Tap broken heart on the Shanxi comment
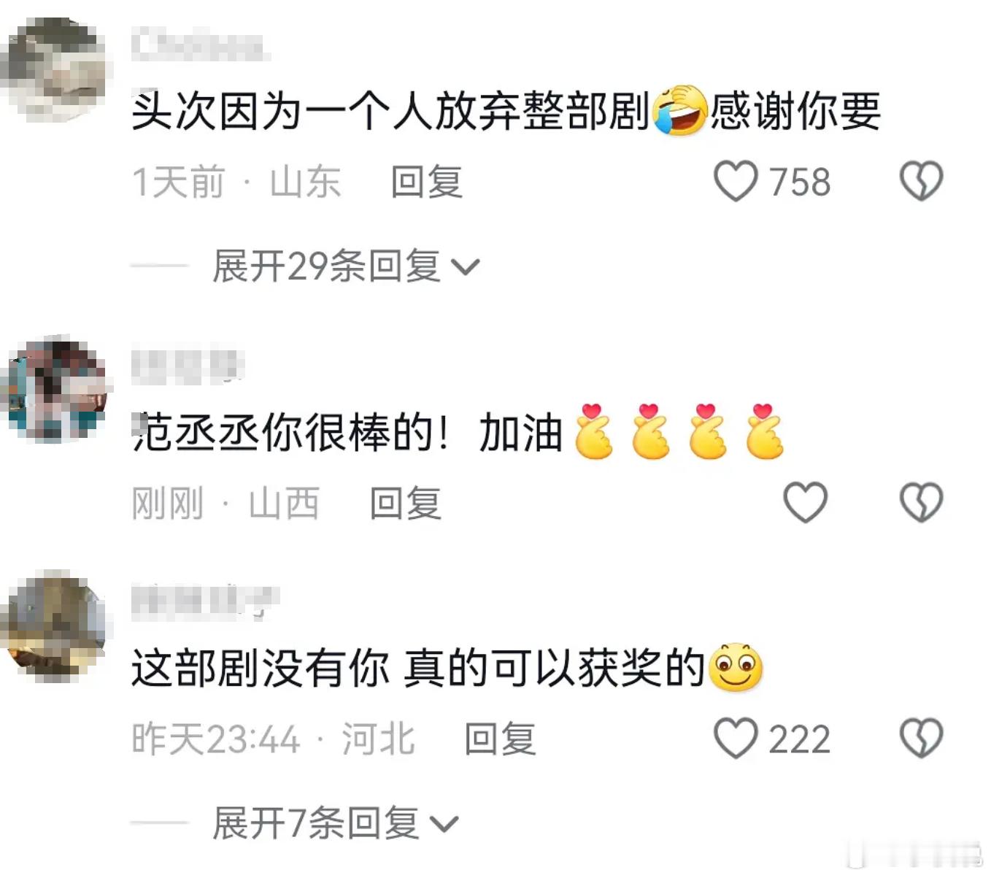 (921, 503)
